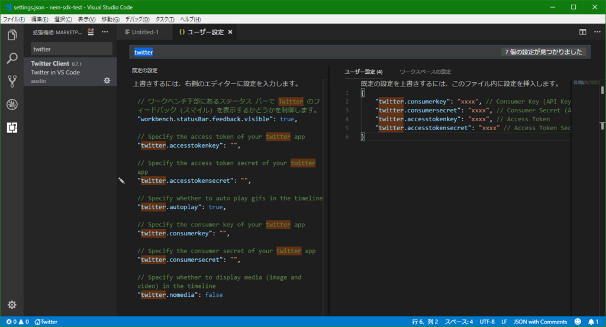This screenshot has width=606, height=327.
Task: Open the デバッグ(D) menu
Action: click(x=137, y=20)
